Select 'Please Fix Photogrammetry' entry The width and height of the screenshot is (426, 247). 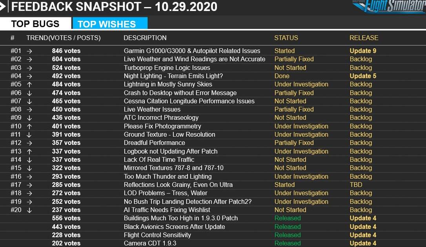pos(162,126)
